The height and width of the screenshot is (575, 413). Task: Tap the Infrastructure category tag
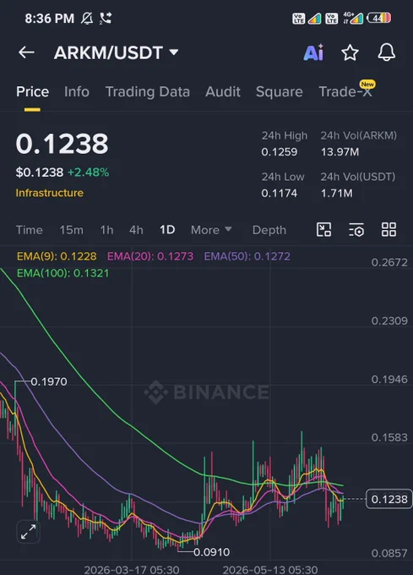(x=50, y=193)
